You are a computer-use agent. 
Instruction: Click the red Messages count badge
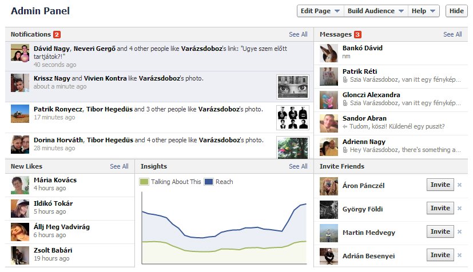(x=357, y=34)
